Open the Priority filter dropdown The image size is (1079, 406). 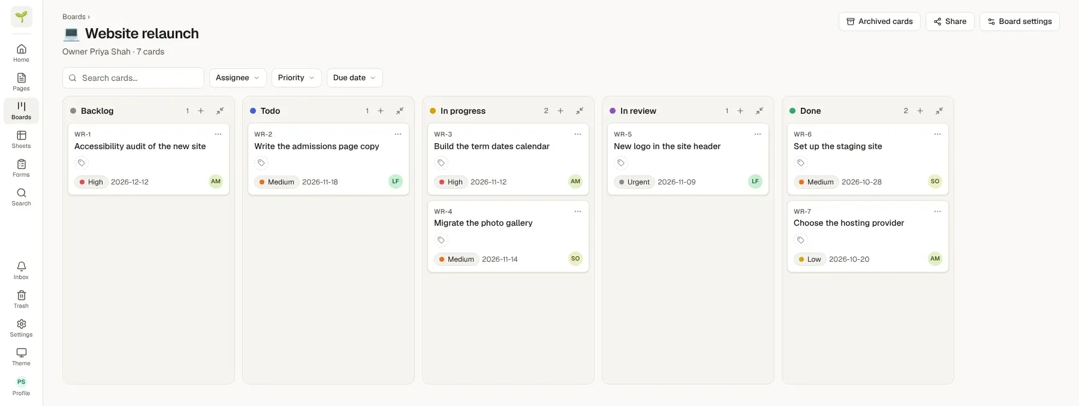(x=297, y=78)
